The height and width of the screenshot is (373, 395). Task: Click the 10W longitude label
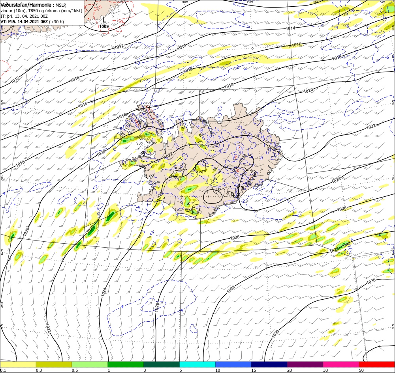point(315,2)
